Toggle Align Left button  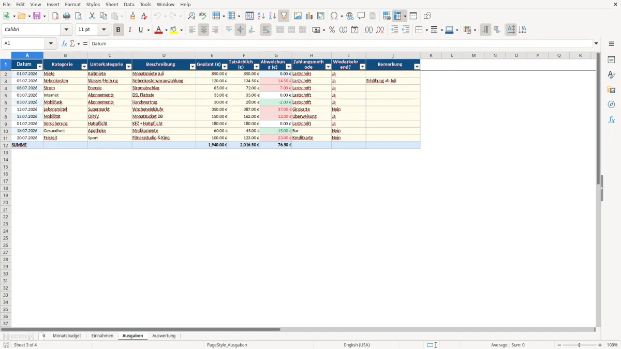pos(192,30)
